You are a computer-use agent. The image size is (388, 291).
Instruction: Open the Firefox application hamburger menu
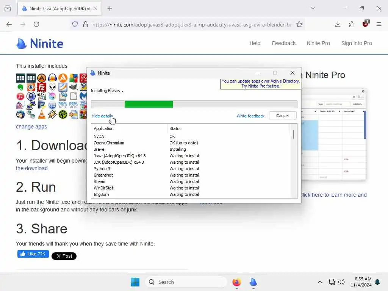tap(379, 24)
